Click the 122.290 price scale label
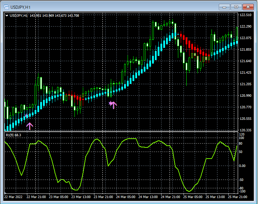 (245, 27)
